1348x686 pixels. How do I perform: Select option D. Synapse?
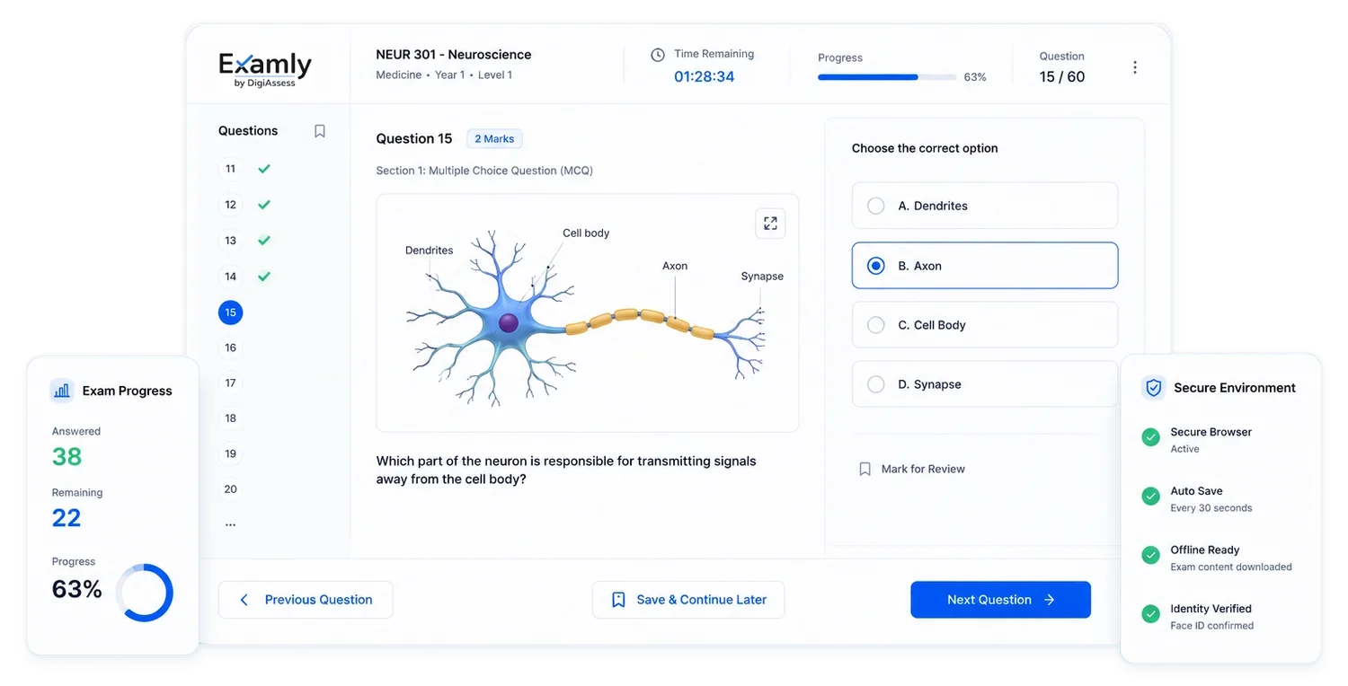pos(985,384)
